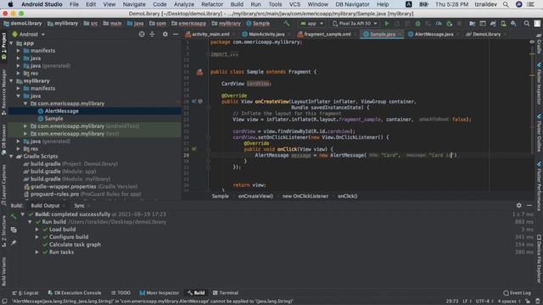The height and width of the screenshot is (305, 543).
Task: Expand the Load build step
Action: pos(37,230)
